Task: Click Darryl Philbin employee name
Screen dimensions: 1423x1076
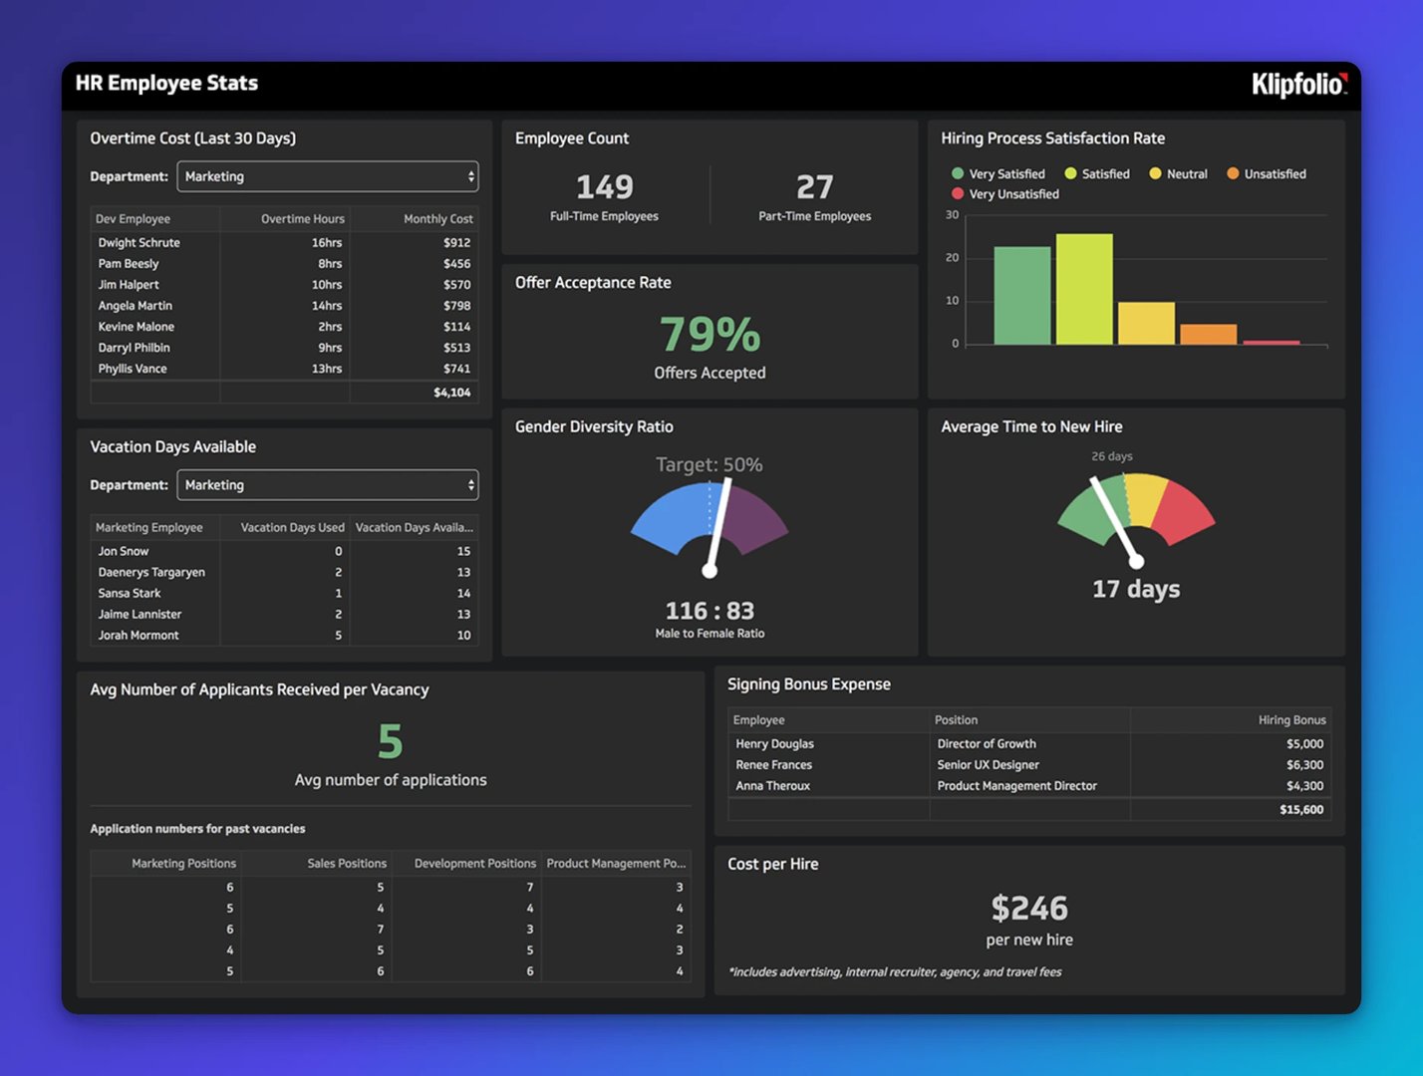Action: coord(135,348)
